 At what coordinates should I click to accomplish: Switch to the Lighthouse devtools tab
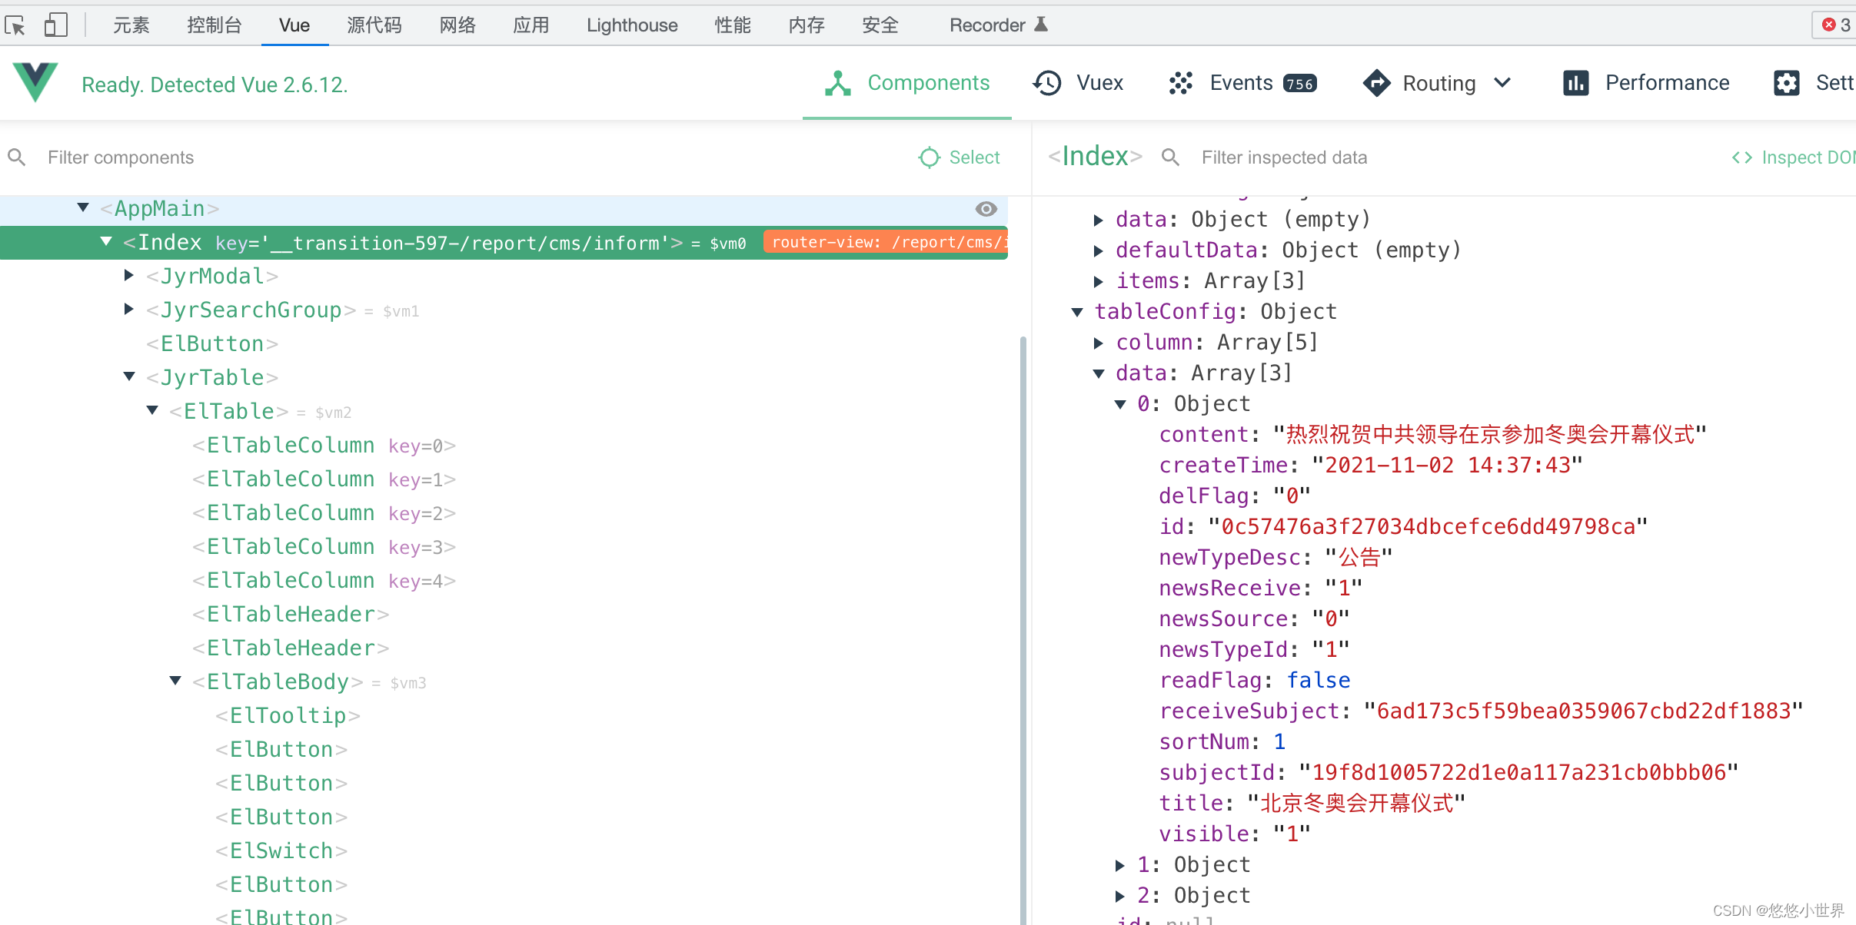click(x=631, y=25)
